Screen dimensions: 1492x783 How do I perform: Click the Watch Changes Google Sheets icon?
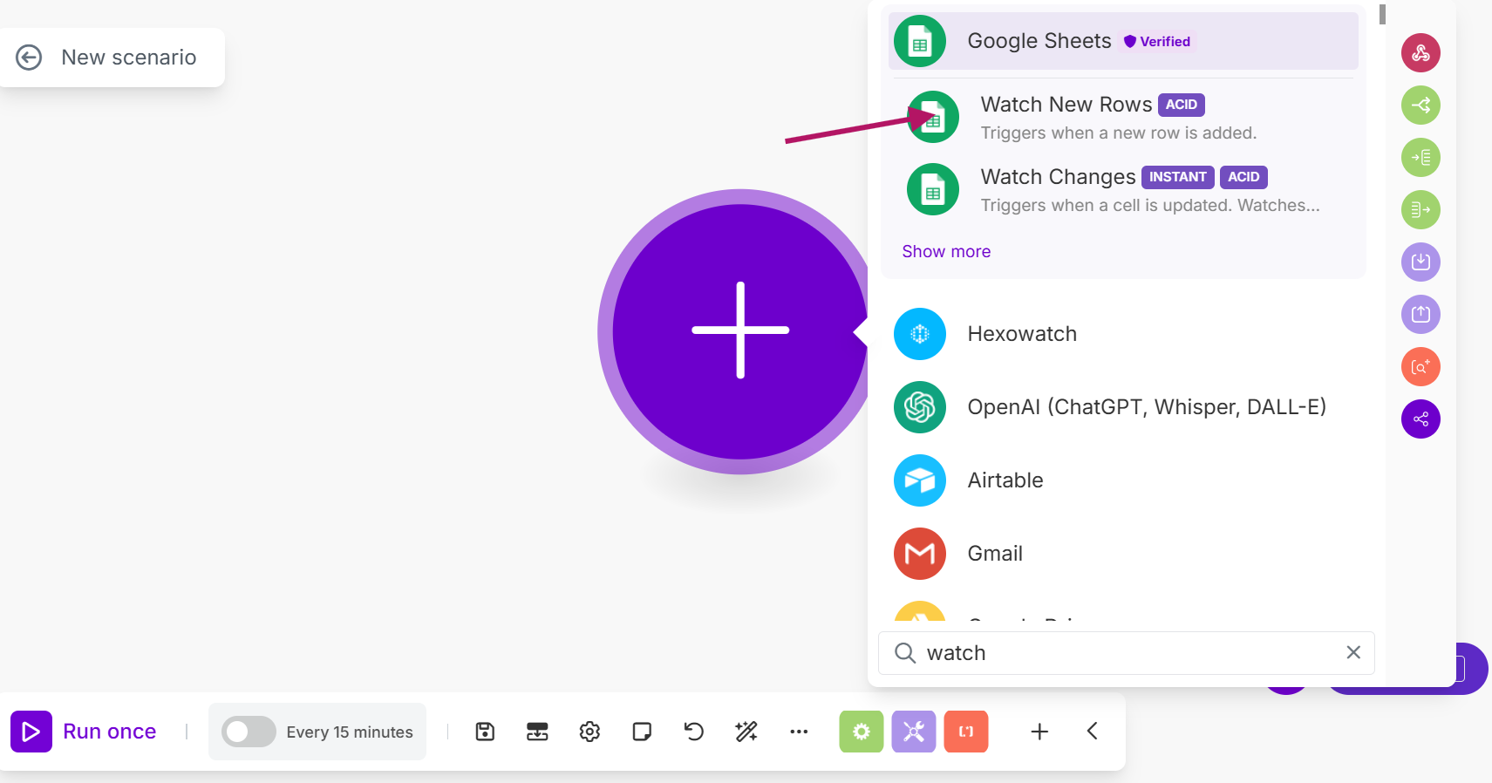(933, 189)
